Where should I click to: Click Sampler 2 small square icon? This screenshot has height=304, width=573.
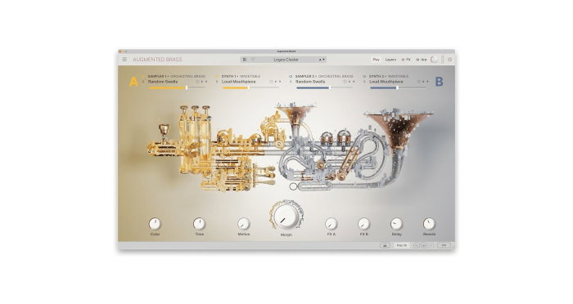coord(345,82)
